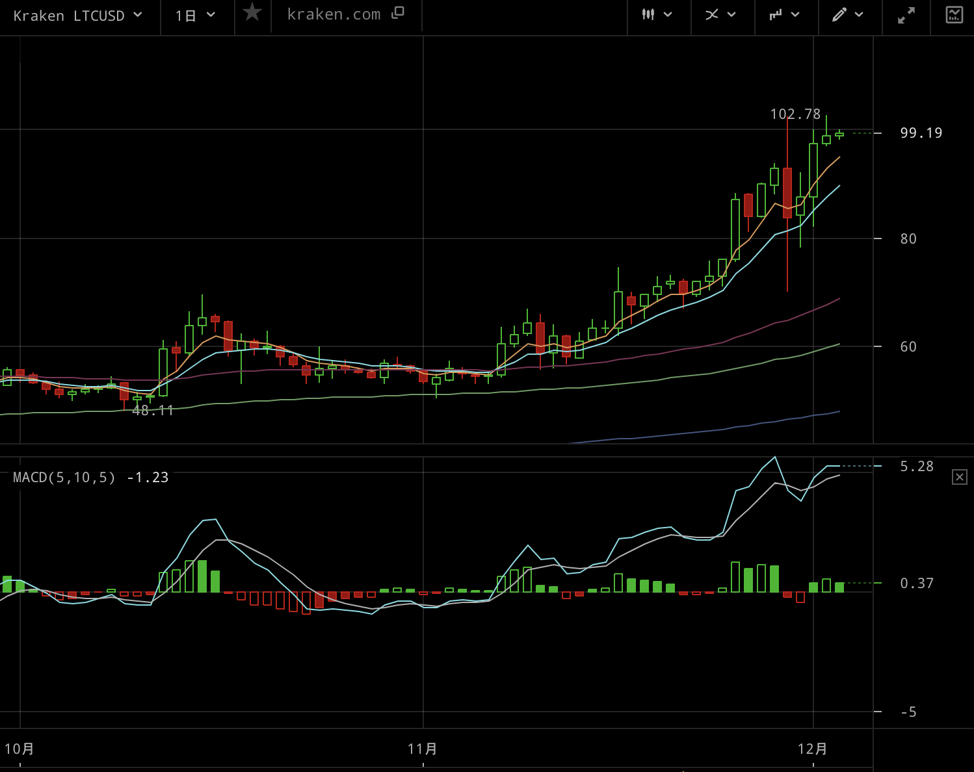Click the 0.37 histogram value marker
974x772 pixels.
(x=917, y=584)
